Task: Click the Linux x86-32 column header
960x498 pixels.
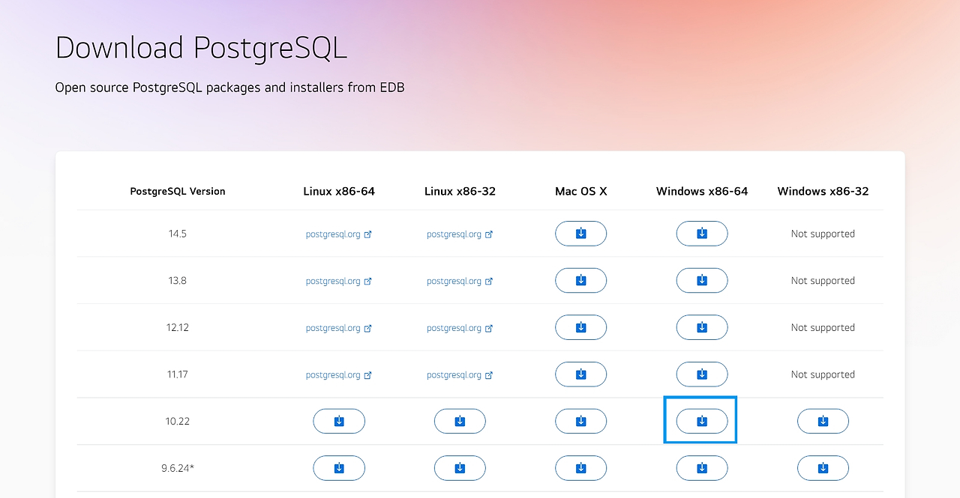Action: (460, 191)
